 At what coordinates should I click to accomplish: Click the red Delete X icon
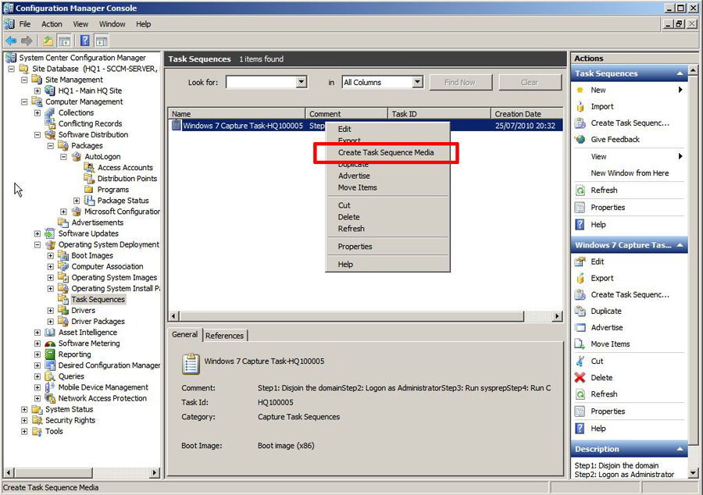point(580,378)
